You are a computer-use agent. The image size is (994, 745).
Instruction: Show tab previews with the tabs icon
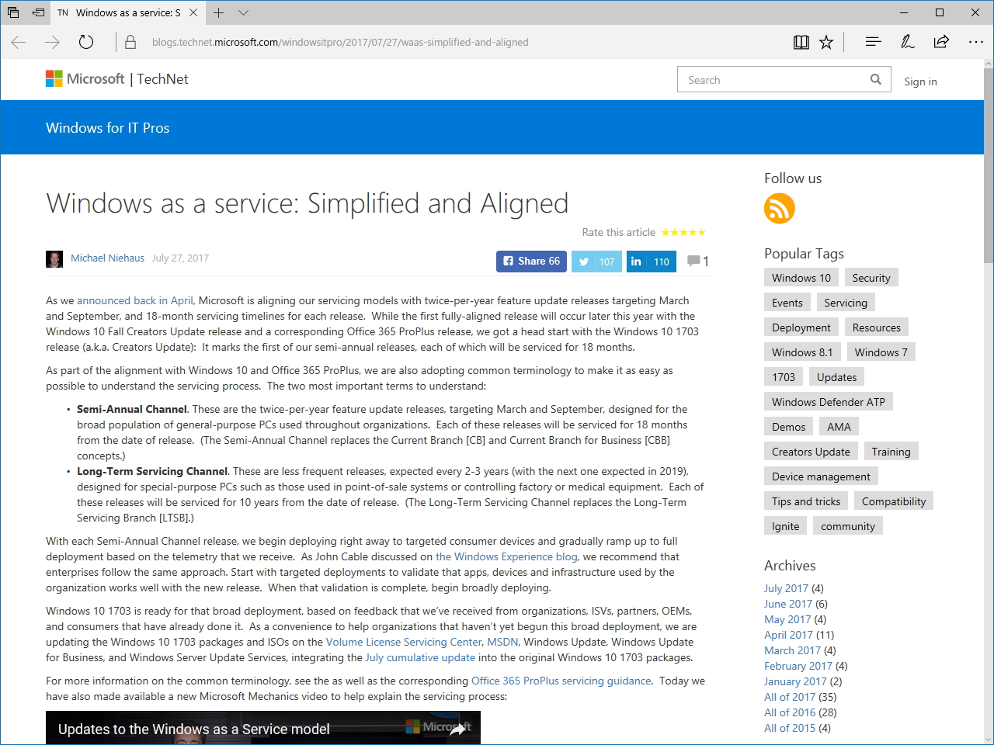[x=12, y=12]
